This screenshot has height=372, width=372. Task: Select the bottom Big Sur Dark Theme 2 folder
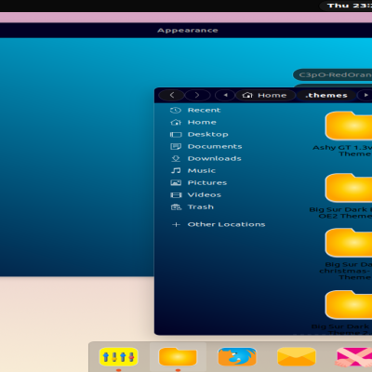coord(349,305)
